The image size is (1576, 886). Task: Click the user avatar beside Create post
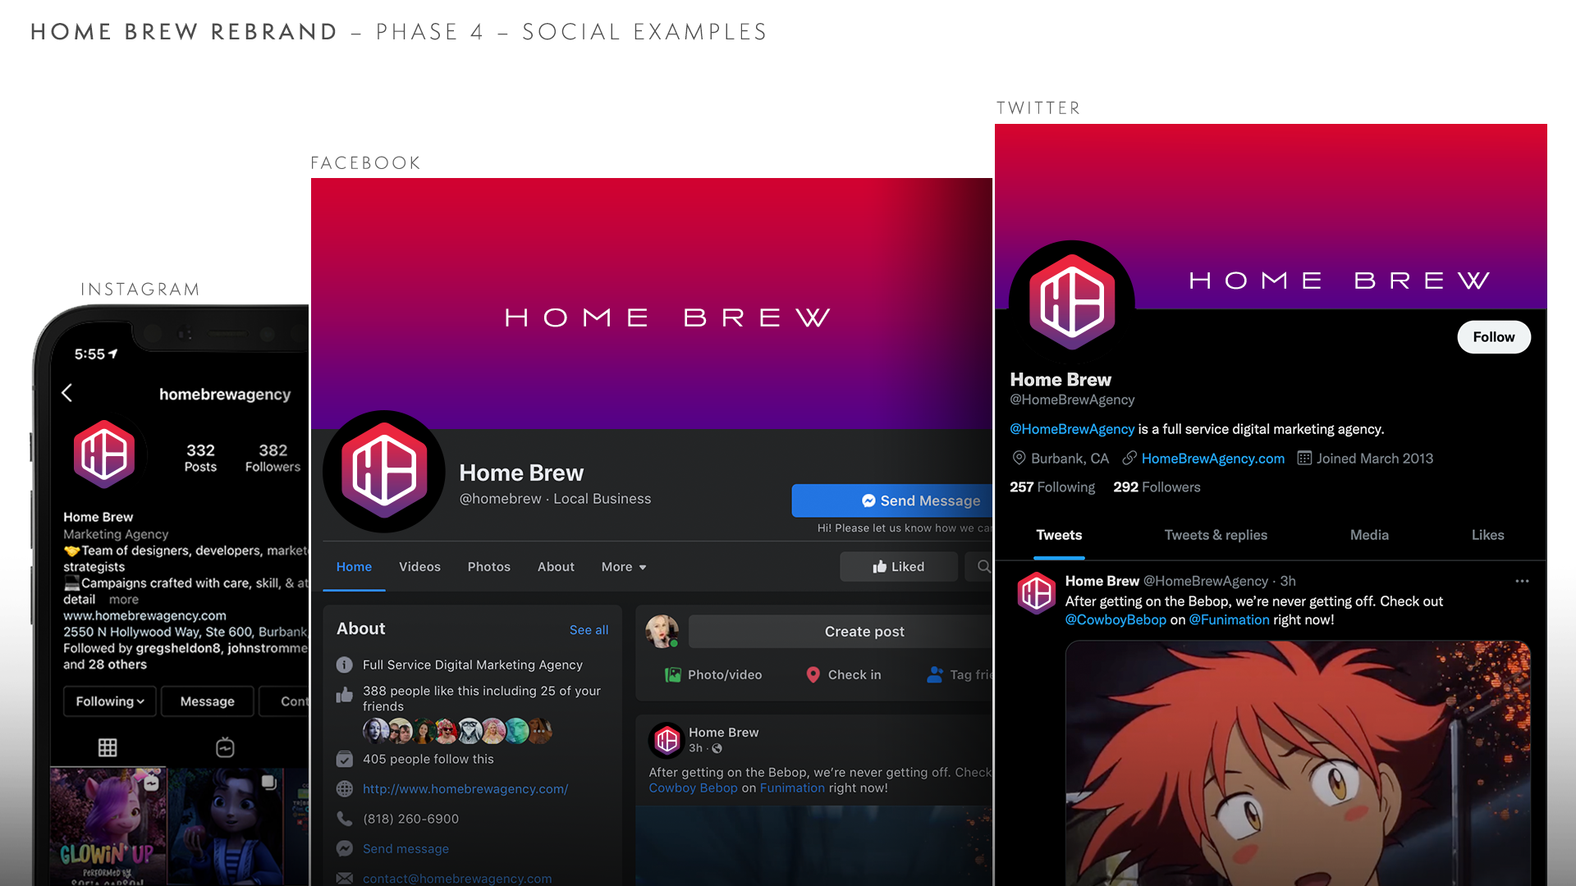[x=662, y=631]
